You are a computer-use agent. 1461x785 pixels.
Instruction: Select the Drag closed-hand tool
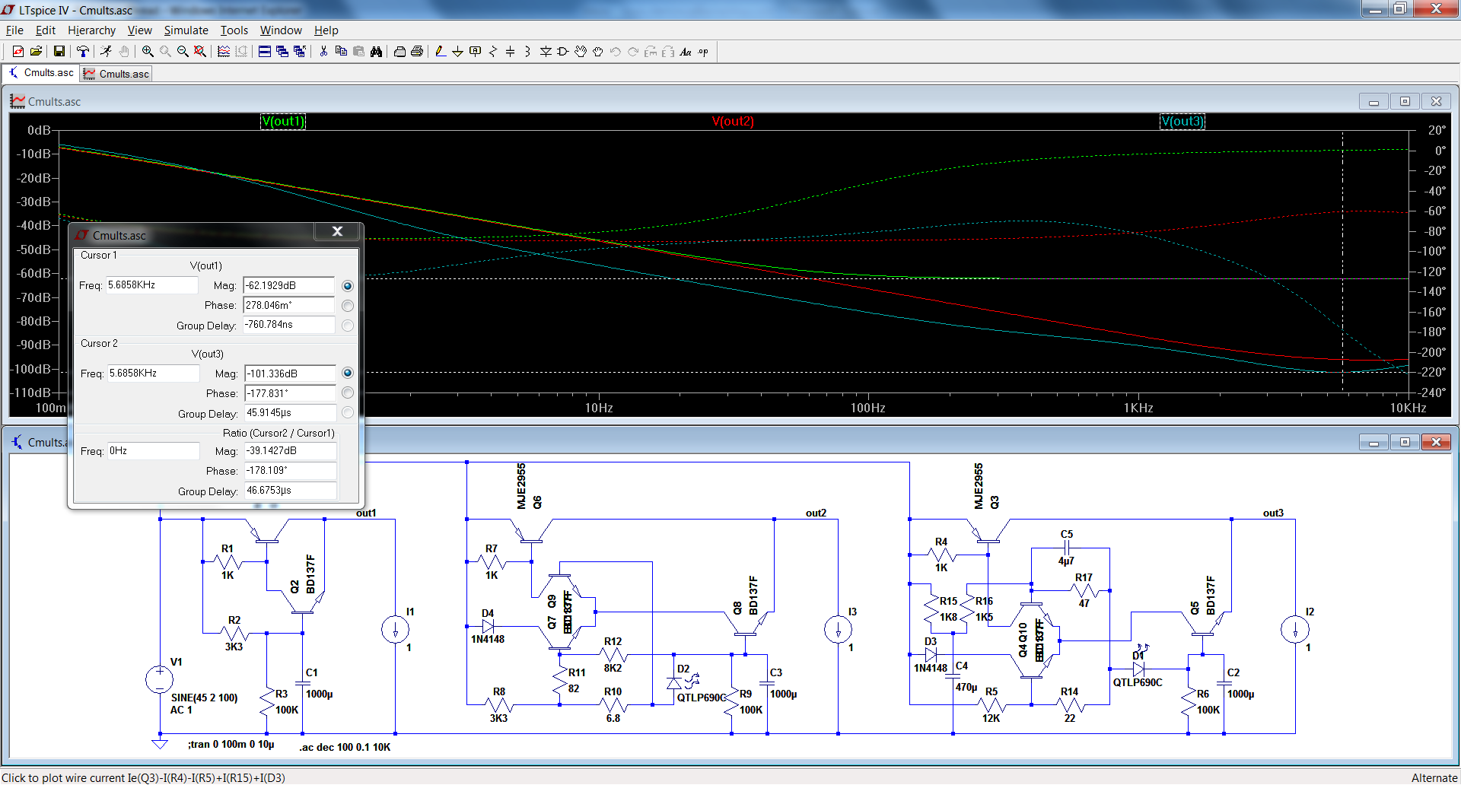[x=598, y=52]
